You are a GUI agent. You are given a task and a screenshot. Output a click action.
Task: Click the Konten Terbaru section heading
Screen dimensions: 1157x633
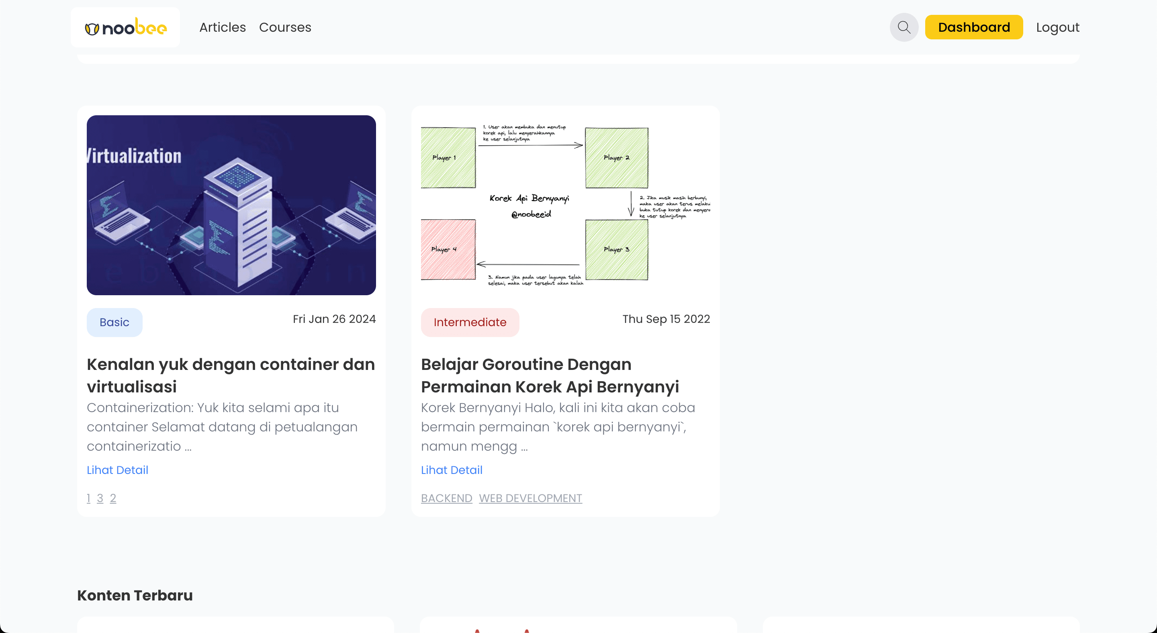pyautogui.click(x=135, y=595)
